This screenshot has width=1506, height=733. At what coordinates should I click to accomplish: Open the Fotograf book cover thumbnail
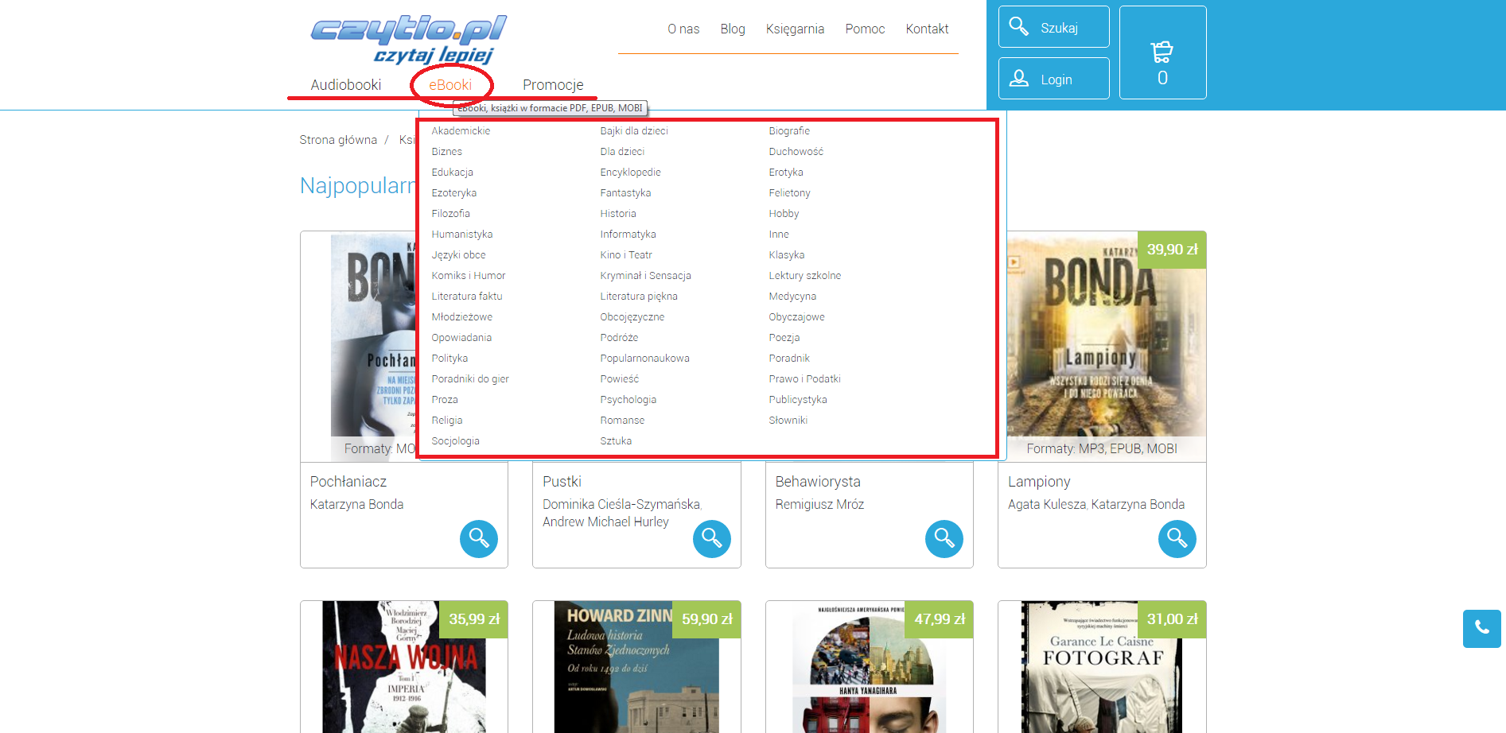coord(1102,666)
